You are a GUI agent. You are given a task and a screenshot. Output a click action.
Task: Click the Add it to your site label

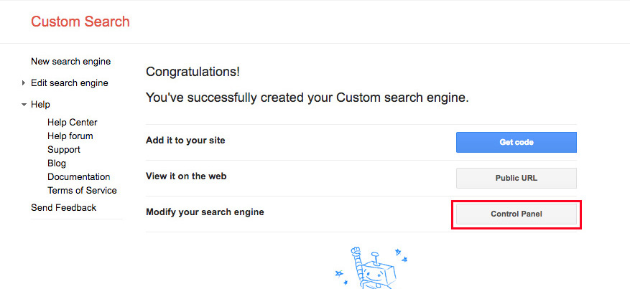pos(185,141)
